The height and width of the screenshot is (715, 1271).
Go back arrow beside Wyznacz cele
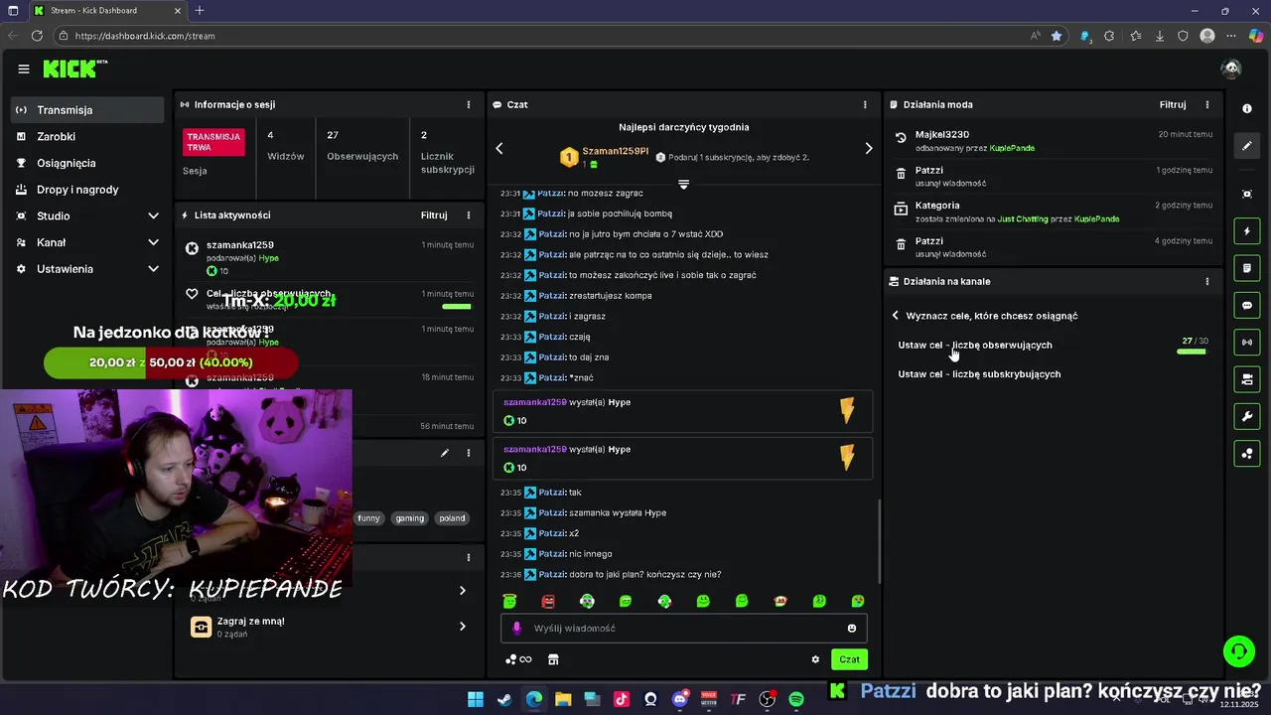[x=895, y=316]
